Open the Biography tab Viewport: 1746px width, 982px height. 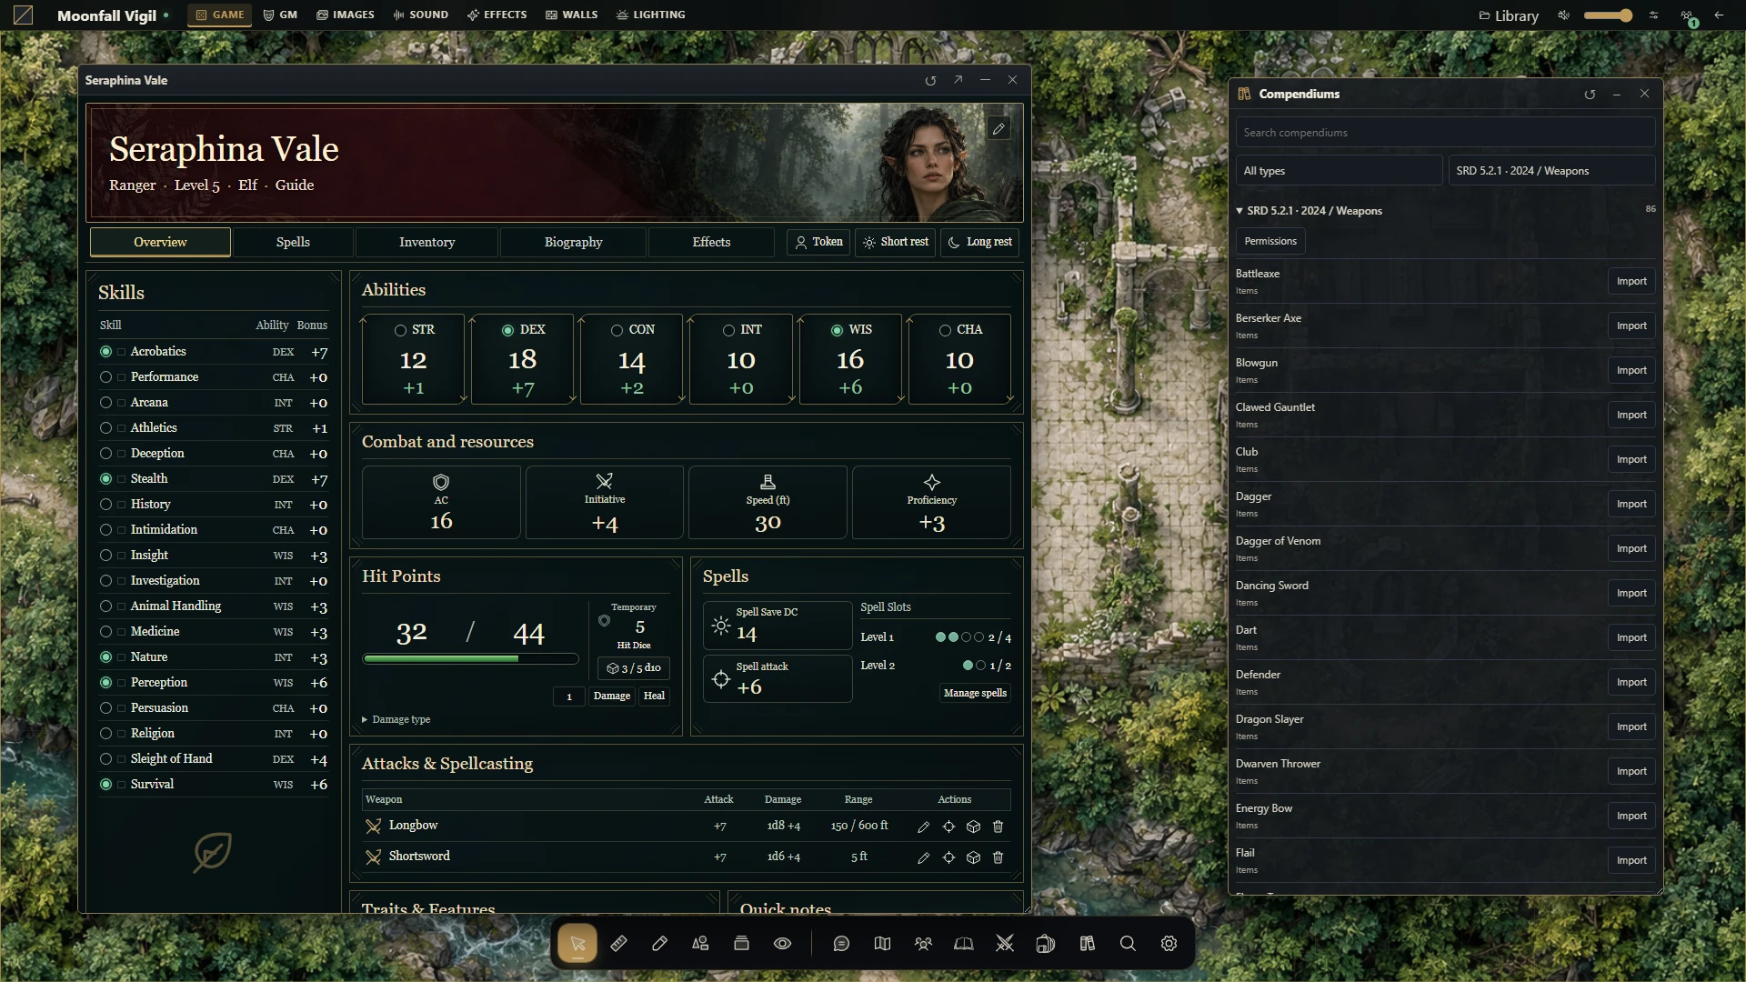[573, 243]
